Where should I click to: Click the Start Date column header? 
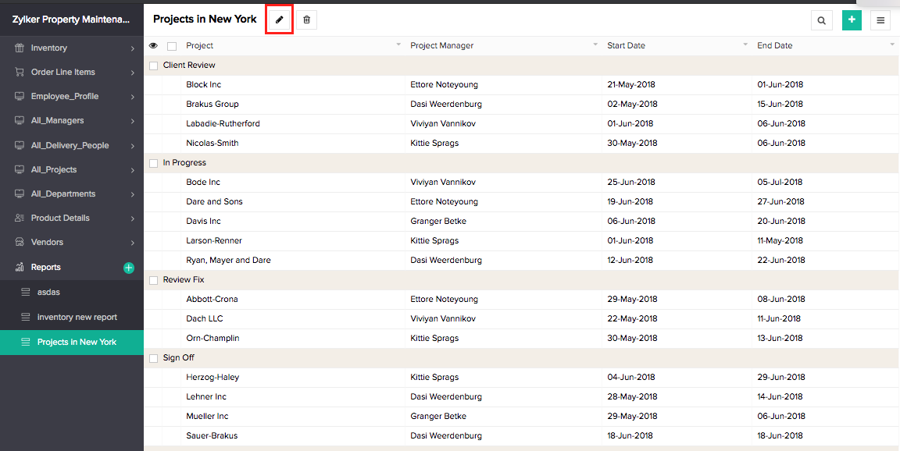tap(626, 46)
